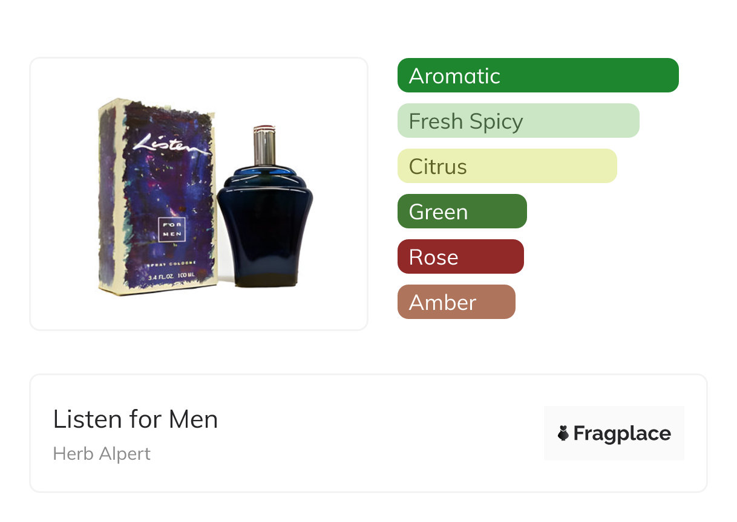
Task: Click the Fragplace wordmark text
Action: (621, 433)
